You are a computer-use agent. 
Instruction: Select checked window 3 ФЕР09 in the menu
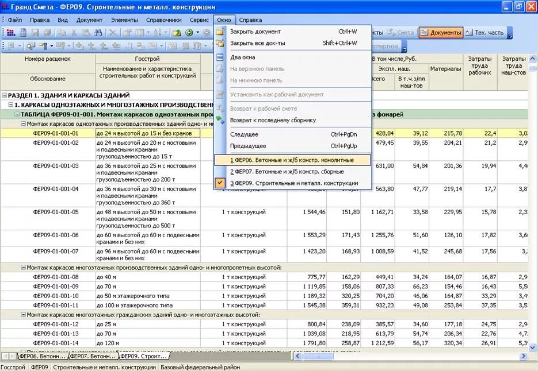click(293, 183)
